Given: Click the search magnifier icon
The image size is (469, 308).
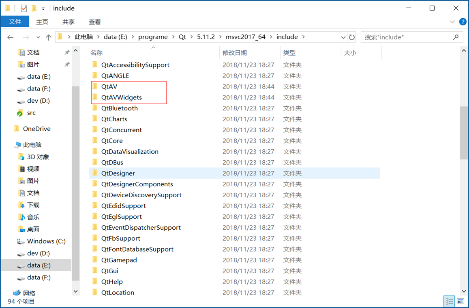Looking at the screenshot, I should (456, 37).
